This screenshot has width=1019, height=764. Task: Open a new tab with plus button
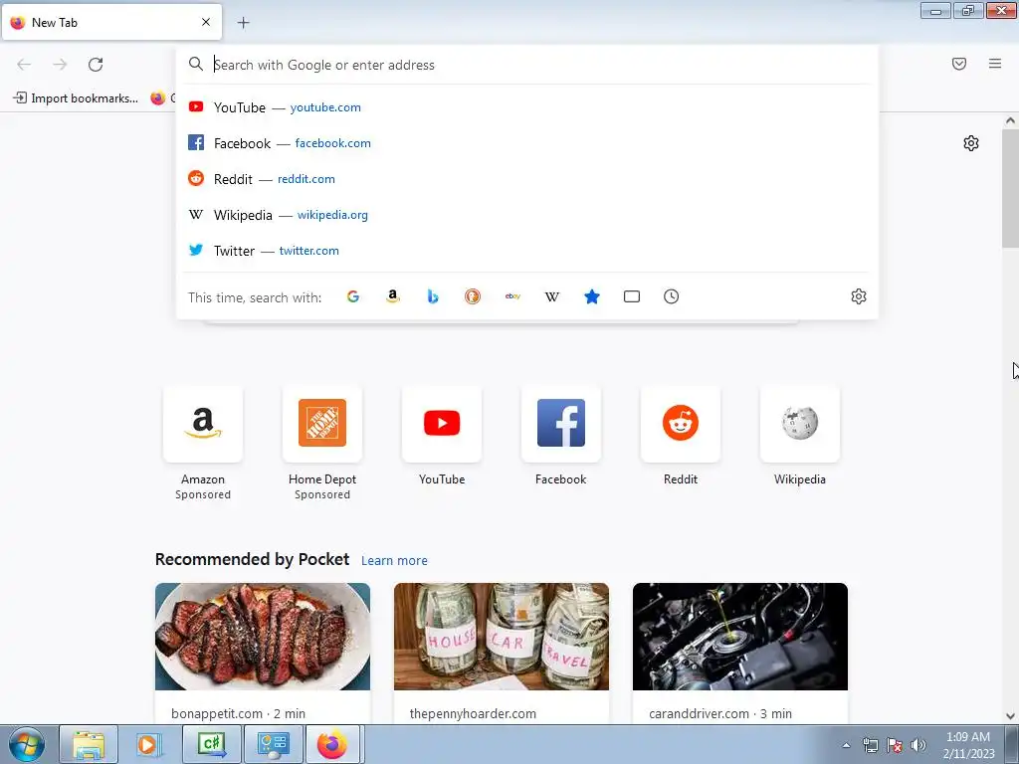(x=243, y=23)
